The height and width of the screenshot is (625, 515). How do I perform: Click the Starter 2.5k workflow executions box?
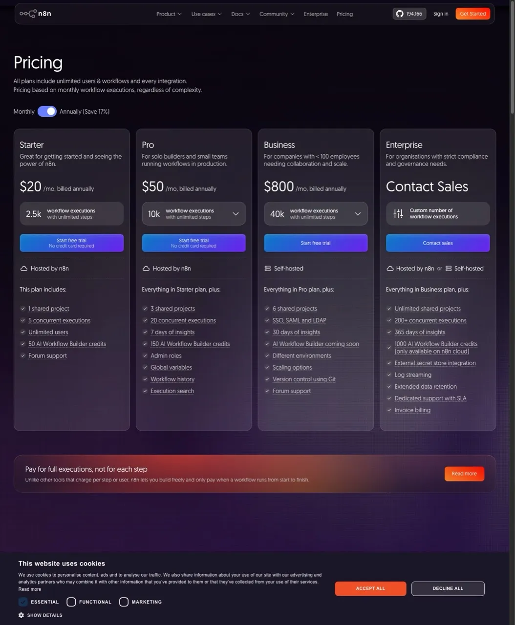71,214
